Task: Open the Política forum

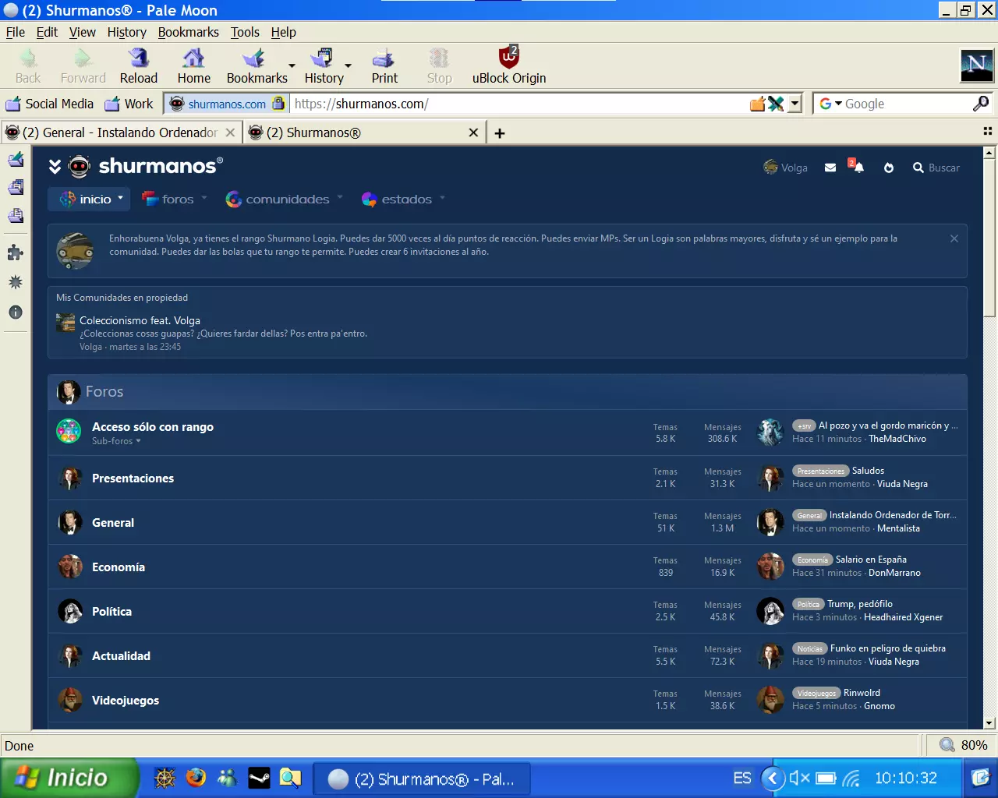Action: [111, 612]
